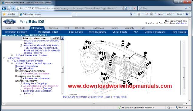Image resolution: width=193 pixels, height=111 pixels.
Task: Click the red Stop loading icon
Action: tap(135, 8)
